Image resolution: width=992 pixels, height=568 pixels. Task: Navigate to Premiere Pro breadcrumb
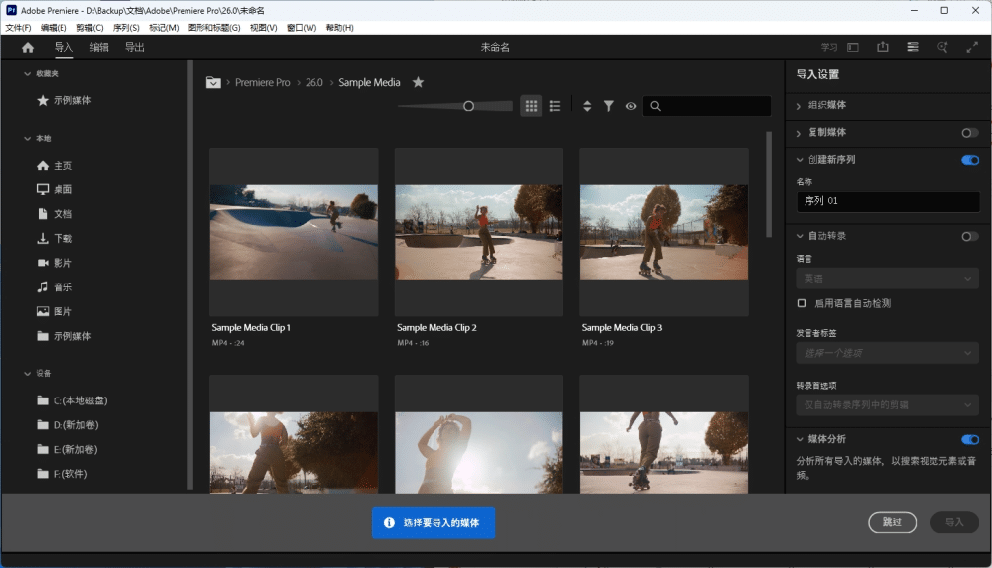click(263, 83)
